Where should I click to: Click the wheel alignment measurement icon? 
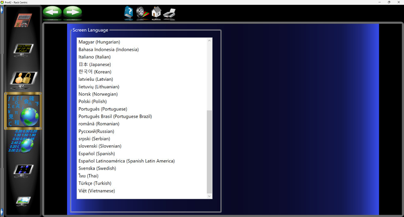142,13
